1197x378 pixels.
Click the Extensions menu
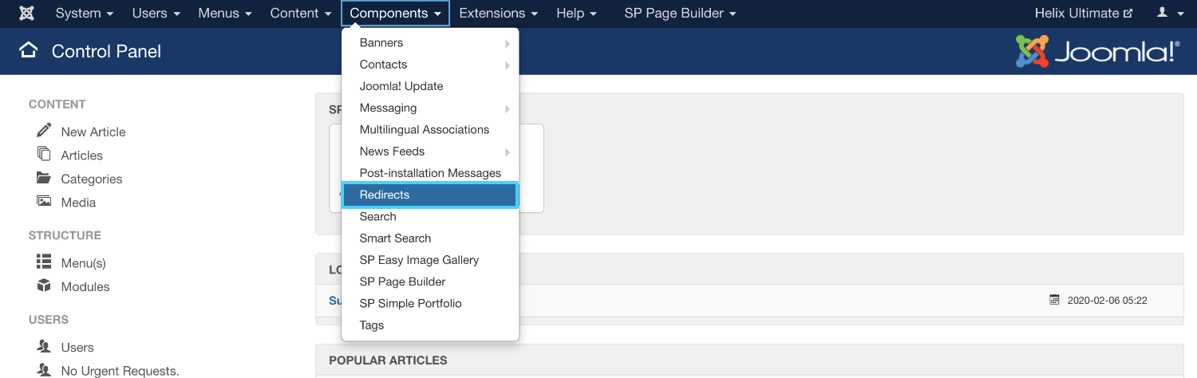tap(498, 14)
